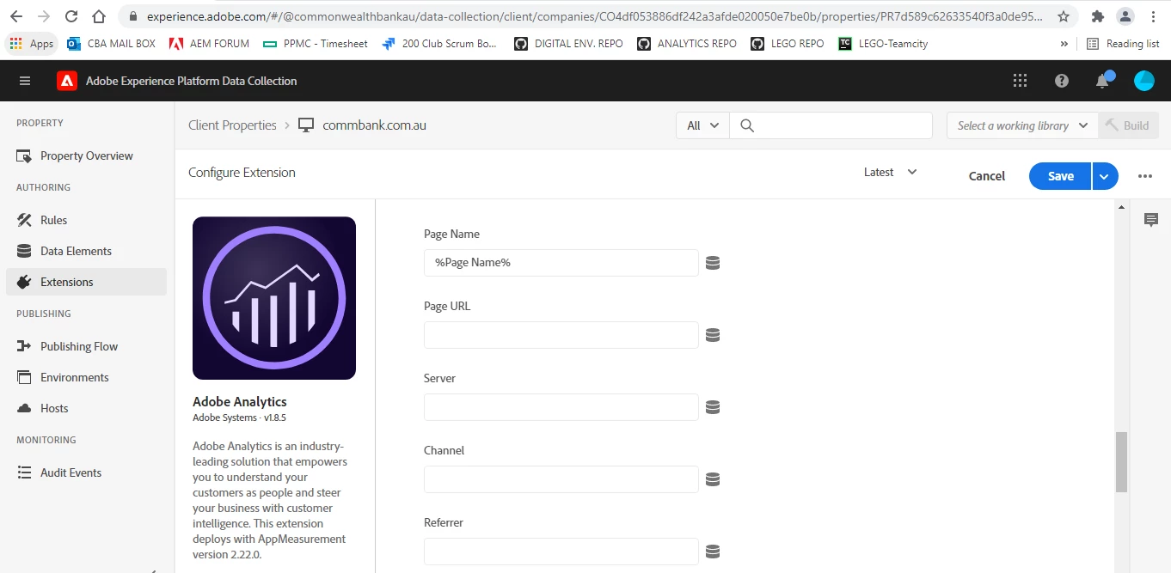This screenshot has width=1171, height=573.
Task: Open the Save button dropdown arrow
Action: (1105, 176)
